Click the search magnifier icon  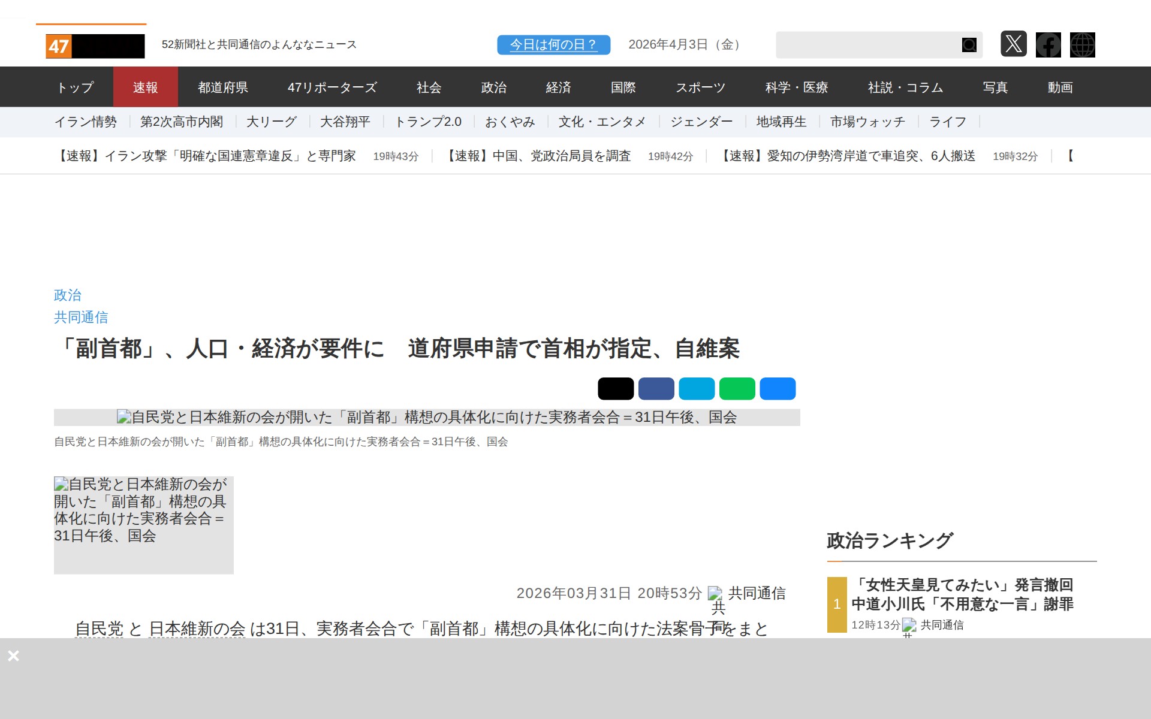(x=969, y=45)
